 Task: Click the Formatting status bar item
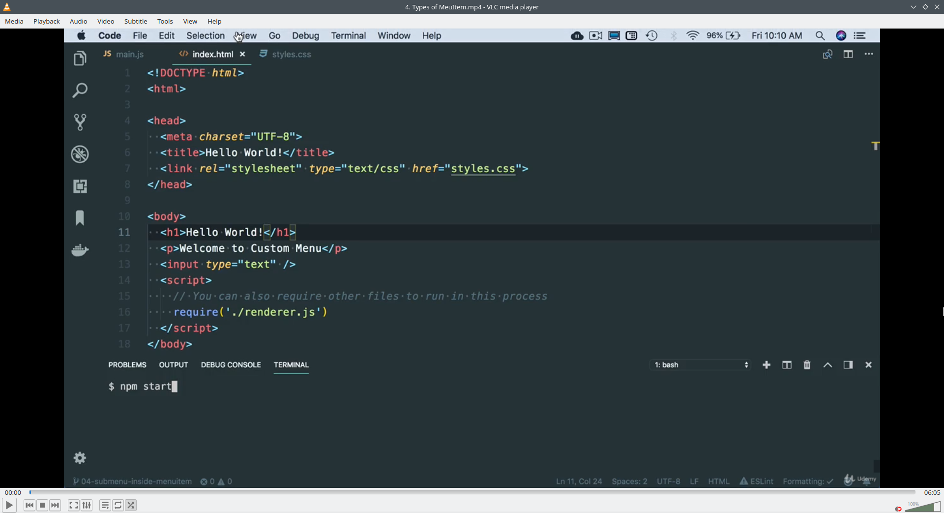pyautogui.click(x=808, y=481)
